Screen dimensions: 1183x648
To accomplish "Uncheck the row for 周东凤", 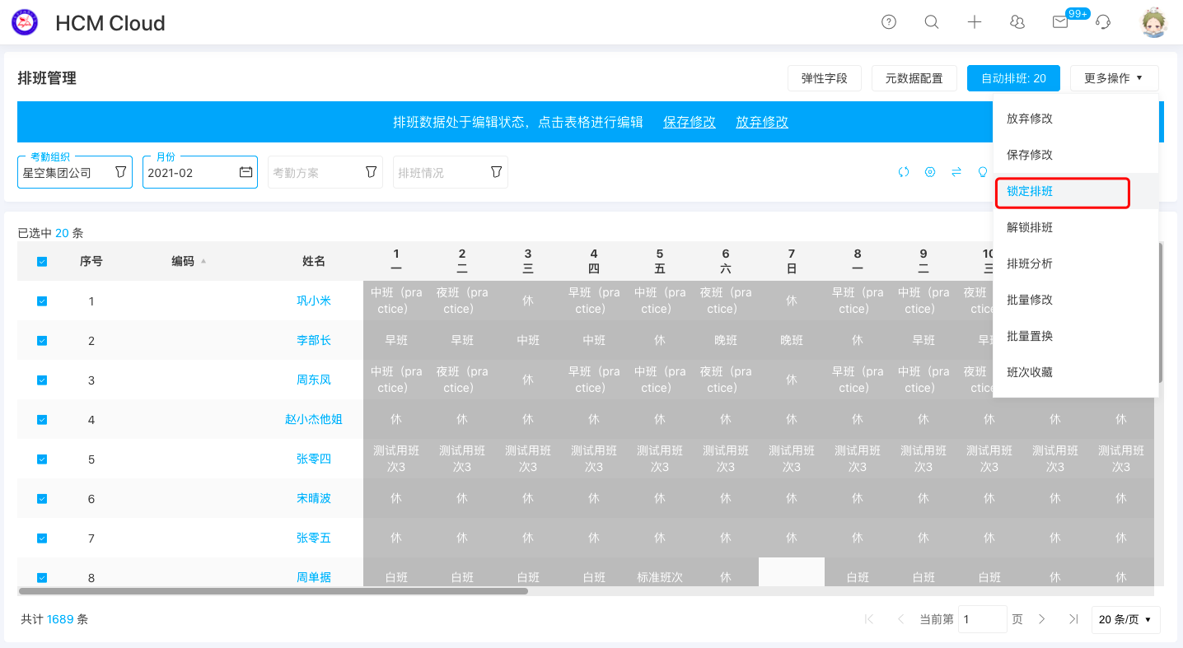I will pos(42,380).
